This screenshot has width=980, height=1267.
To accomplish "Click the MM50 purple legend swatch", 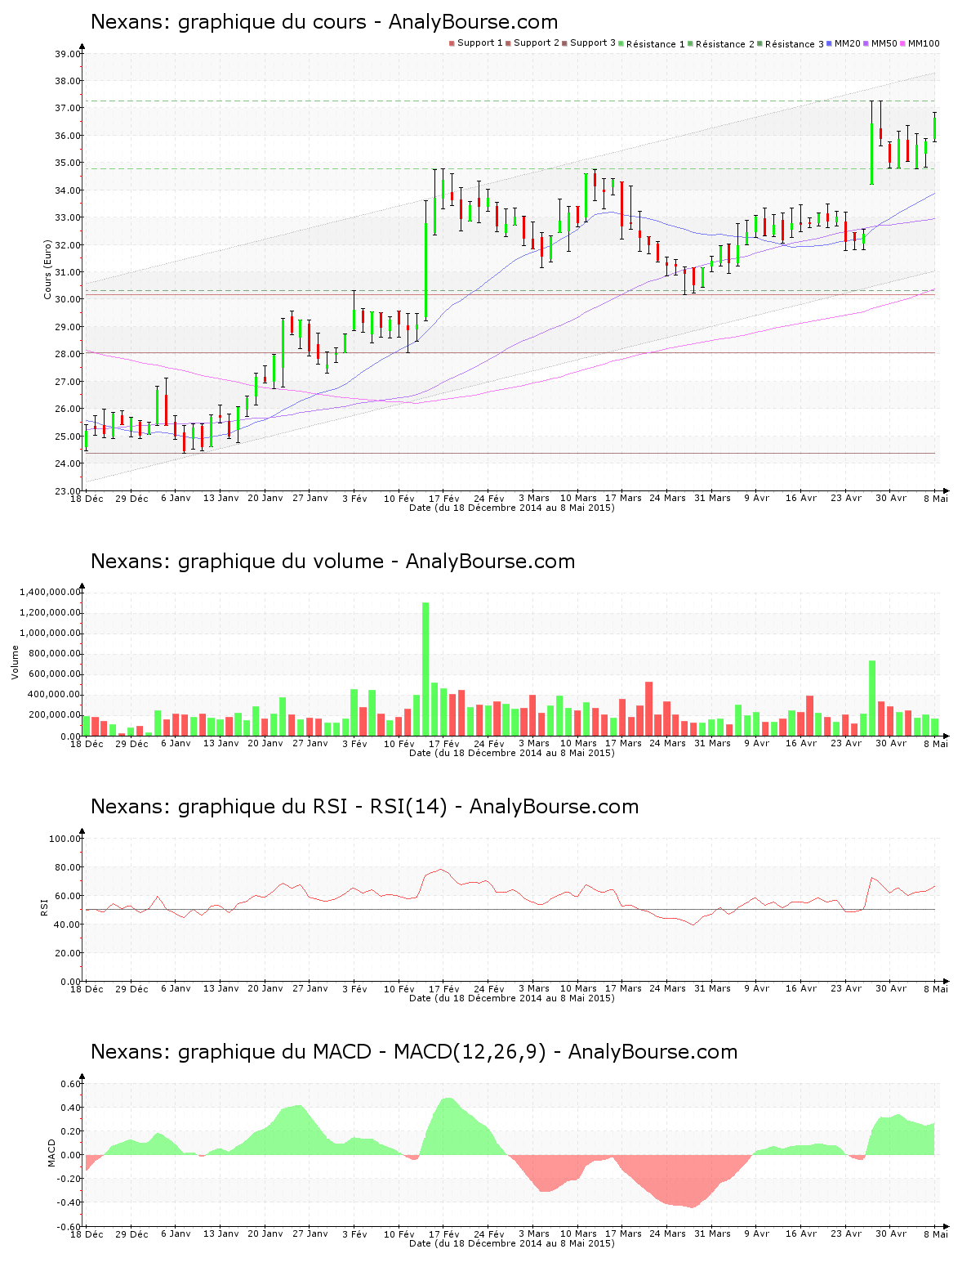I will click(x=867, y=43).
